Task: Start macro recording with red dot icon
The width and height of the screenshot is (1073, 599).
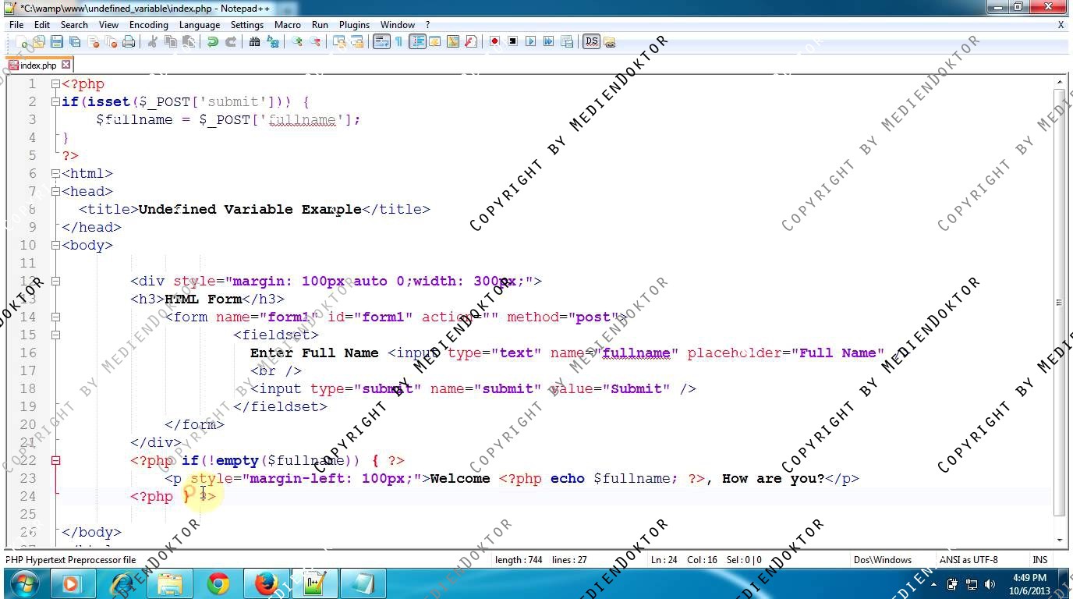Action: [x=494, y=42]
